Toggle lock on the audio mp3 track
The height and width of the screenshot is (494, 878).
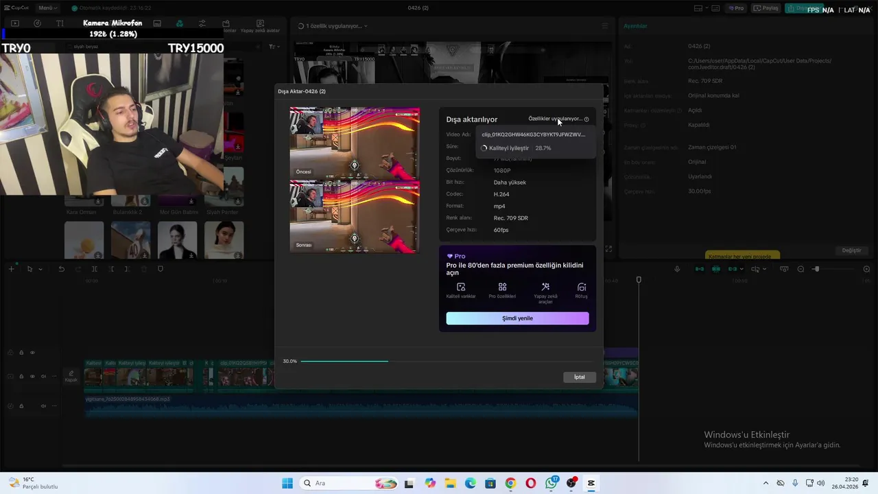point(21,405)
